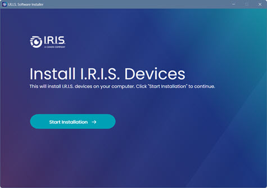This screenshot has height=188, width=267.
Task: Click the I.R.I.S. eye logo icon
Action: (36, 42)
